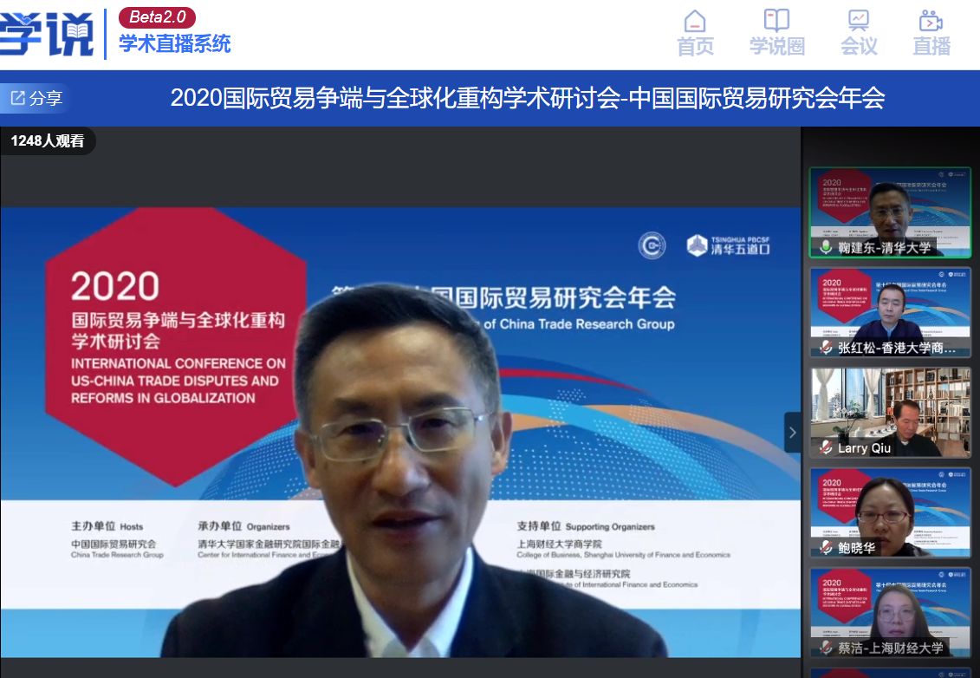Viewport: 980px width, 678px height.
Task: Open the 学说圈 book icon
Action: coord(777,21)
